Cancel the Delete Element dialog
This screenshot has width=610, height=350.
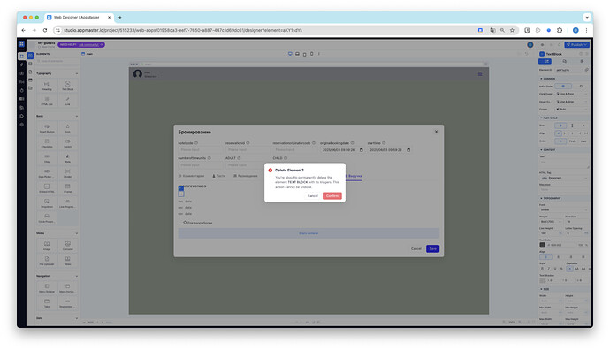pyautogui.click(x=313, y=196)
